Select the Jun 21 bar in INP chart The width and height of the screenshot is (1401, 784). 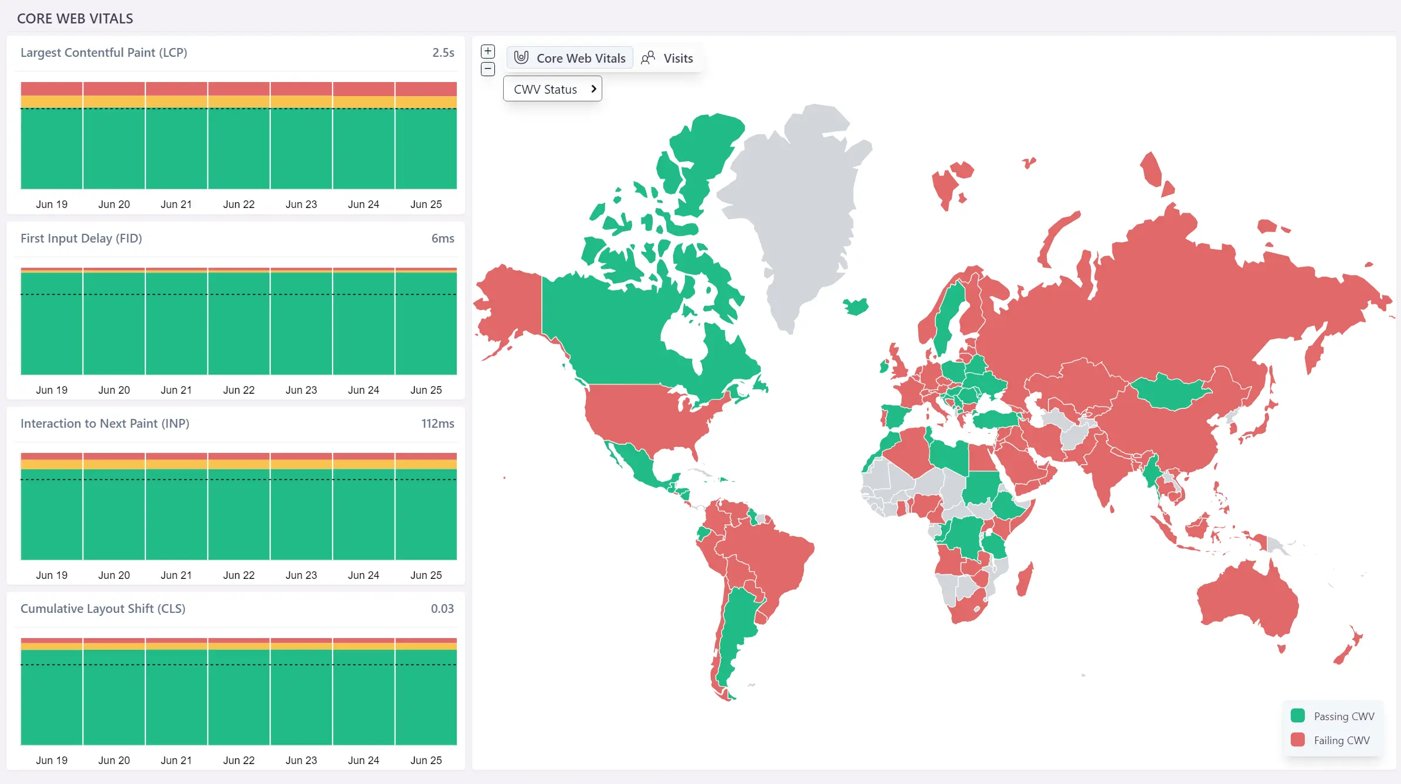coord(177,506)
